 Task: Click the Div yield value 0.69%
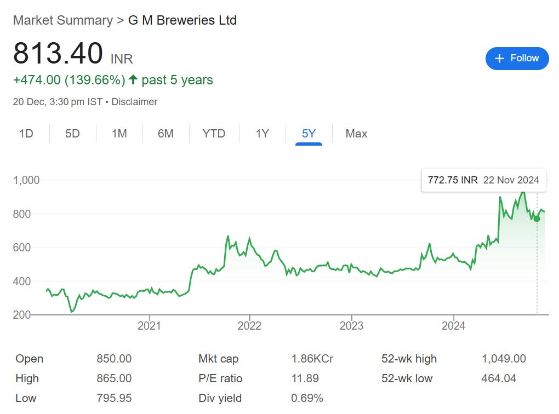tap(307, 398)
